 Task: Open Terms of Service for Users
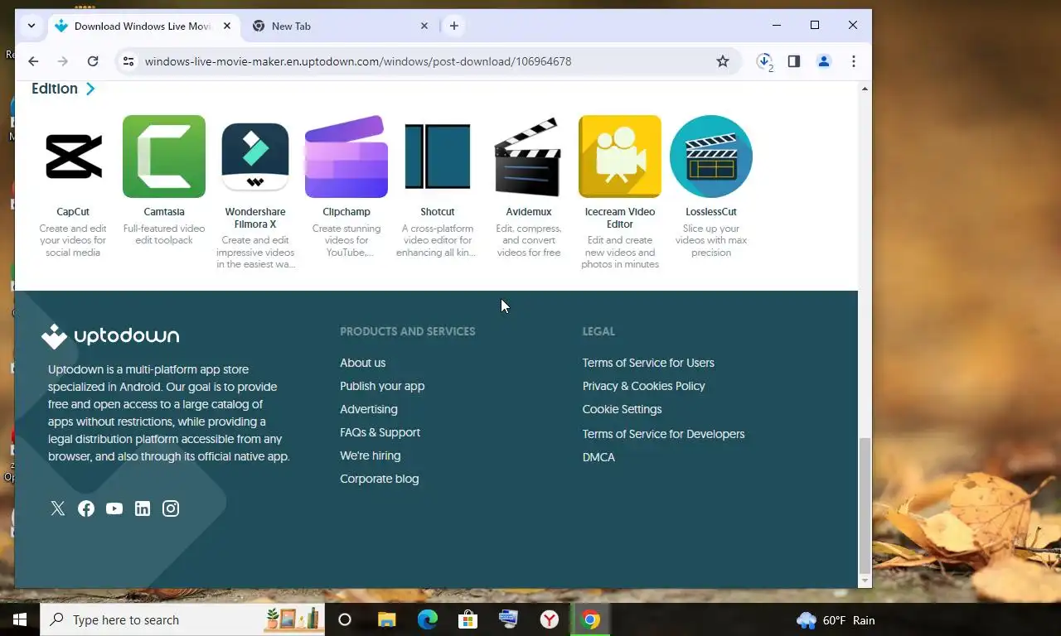(648, 363)
